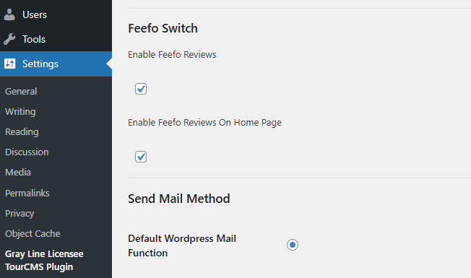Open Writing settings submenu
Image resolution: width=471 pixels, height=278 pixels.
point(20,112)
